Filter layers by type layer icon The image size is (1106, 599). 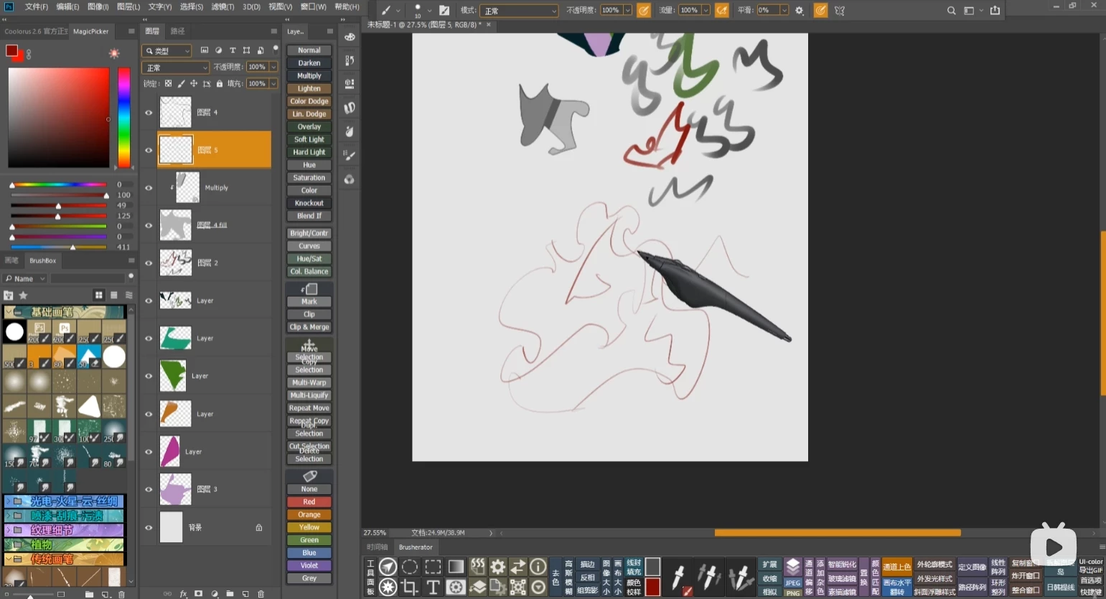[233, 50]
